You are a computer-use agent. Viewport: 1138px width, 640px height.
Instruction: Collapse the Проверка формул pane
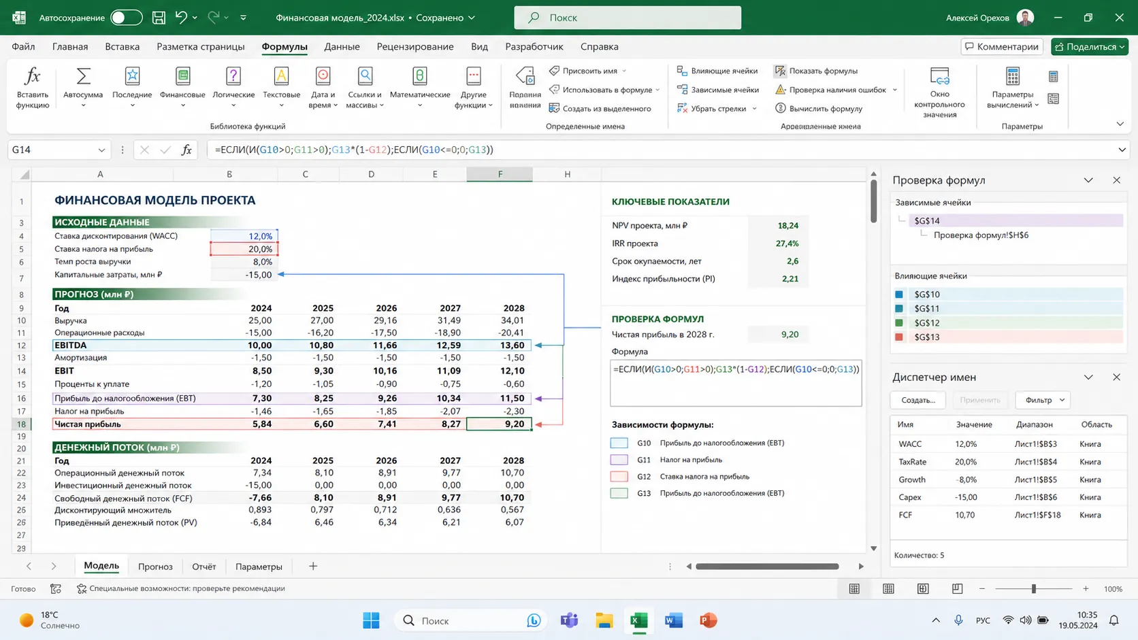[1088, 180]
